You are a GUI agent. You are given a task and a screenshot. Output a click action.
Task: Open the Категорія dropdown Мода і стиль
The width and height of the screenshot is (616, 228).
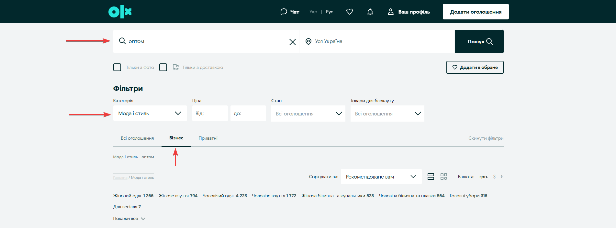(150, 114)
